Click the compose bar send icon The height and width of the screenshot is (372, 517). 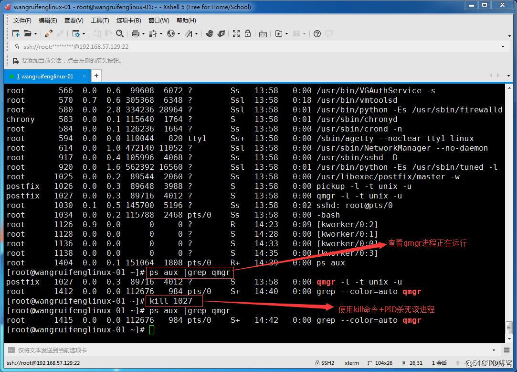tap(11, 350)
